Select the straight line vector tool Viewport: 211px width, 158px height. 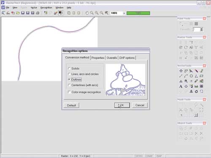181,76
